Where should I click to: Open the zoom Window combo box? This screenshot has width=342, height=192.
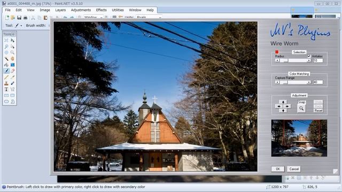coord(93,17)
